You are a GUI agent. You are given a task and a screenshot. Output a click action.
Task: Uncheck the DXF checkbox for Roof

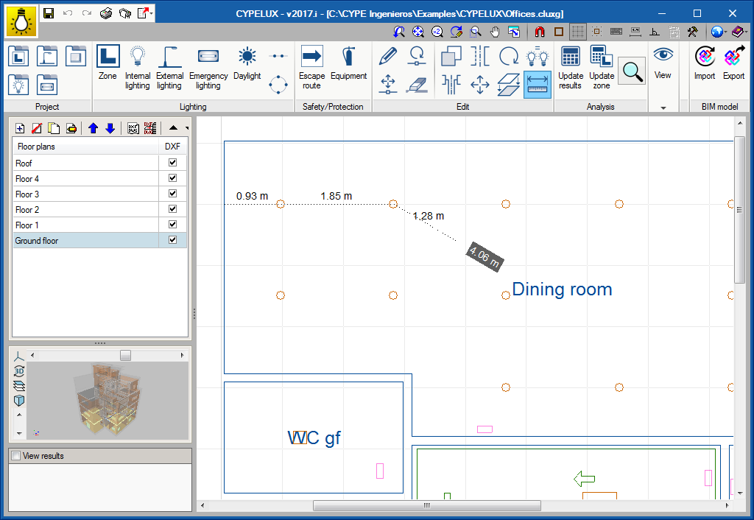pyautogui.click(x=172, y=163)
